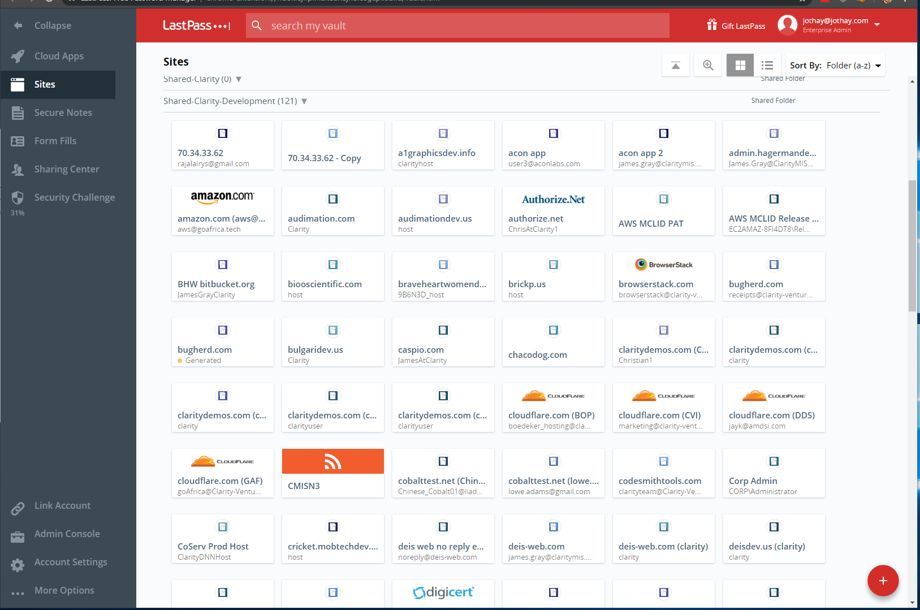Click the red add item plus button
The image size is (920, 610).
pyautogui.click(x=883, y=581)
